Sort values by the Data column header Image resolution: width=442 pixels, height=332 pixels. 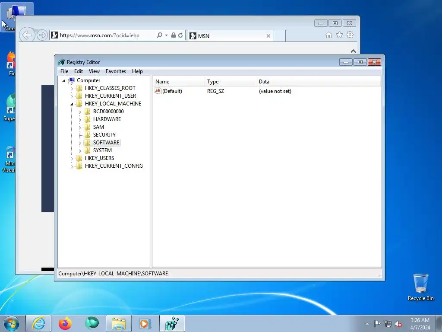319,82
